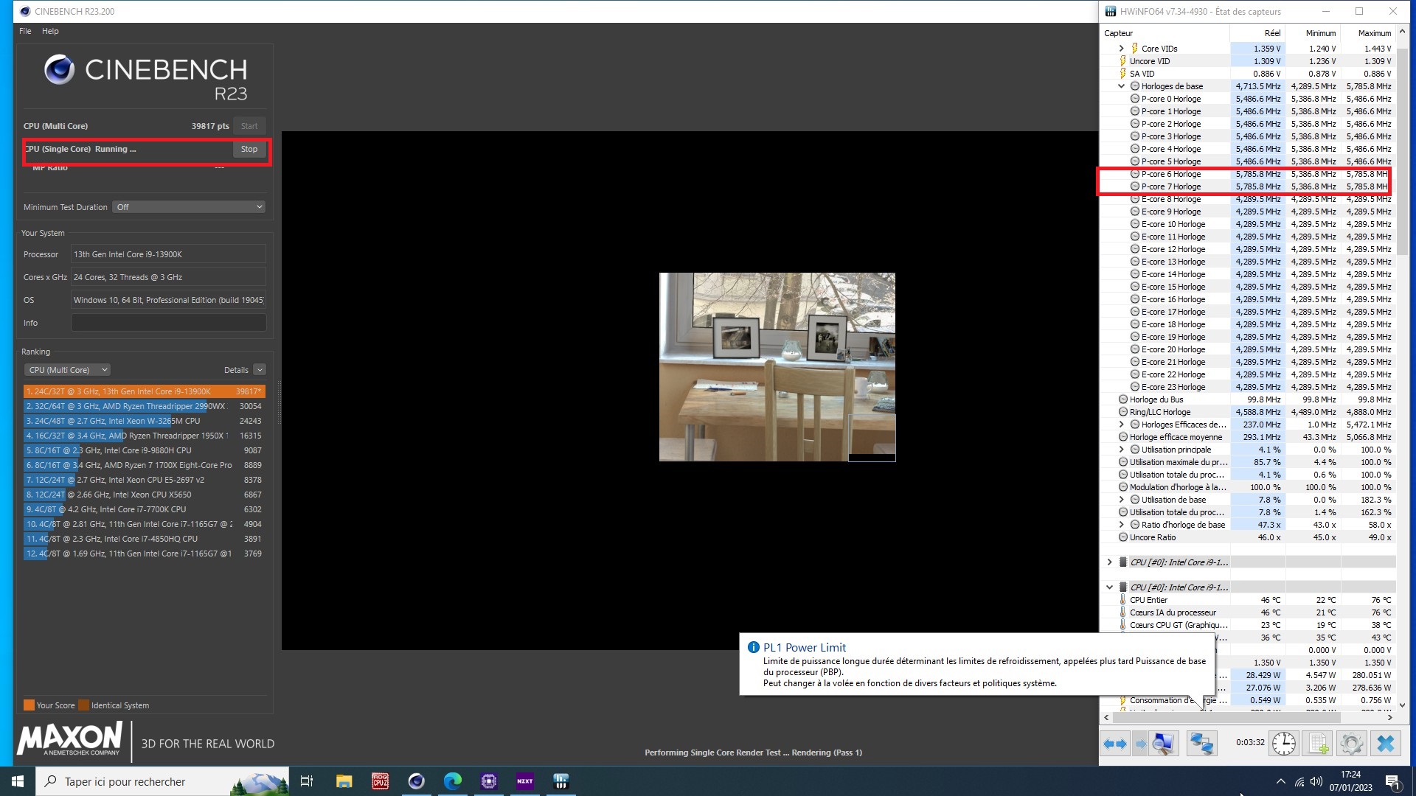This screenshot has width=1416, height=796.
Task: Select ranking row Intel Core i9-9880H CPU
Action: tap(144, 450)
